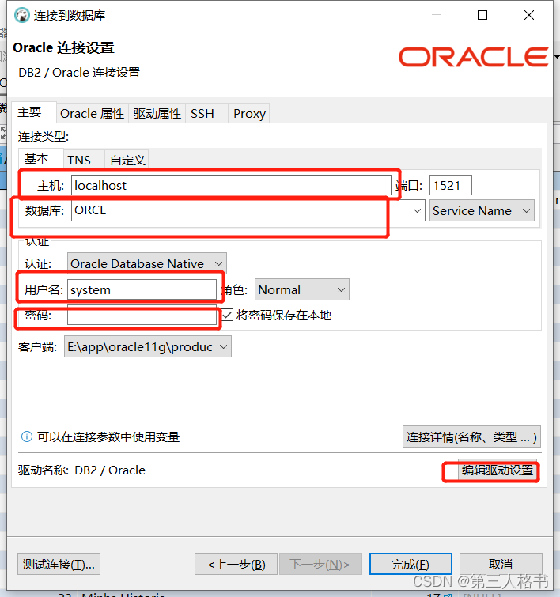The width and height of the screenshot is (560, 597).
Task: Switch to the 驱动属性 tab
Action: [x=157, y=113]
